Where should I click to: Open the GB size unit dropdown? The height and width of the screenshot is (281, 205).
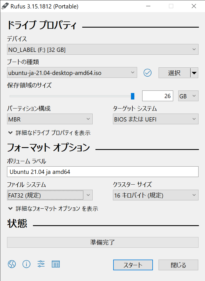[188, 96]
